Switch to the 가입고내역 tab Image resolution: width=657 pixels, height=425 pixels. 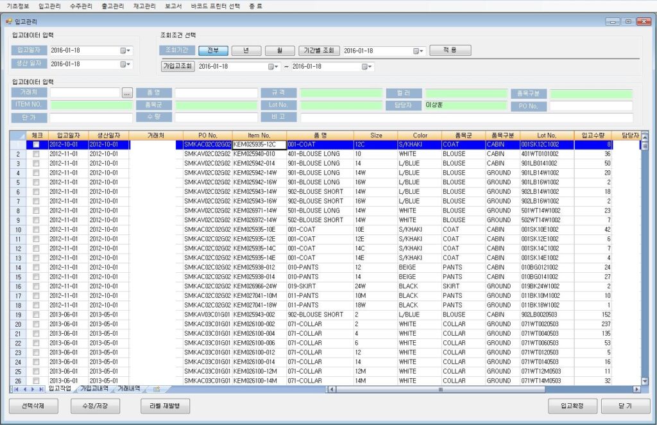(94, 389)
